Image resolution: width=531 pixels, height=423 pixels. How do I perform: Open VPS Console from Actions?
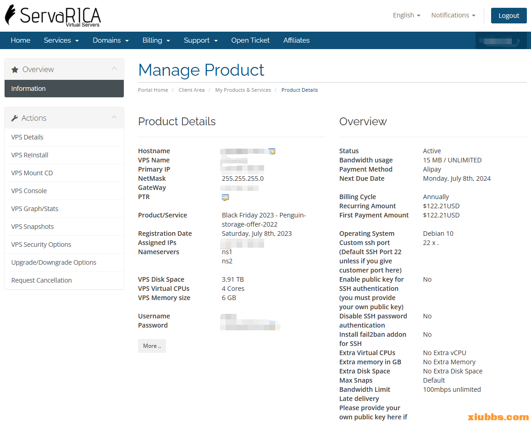pyautogui.click(x=29, y=191)
